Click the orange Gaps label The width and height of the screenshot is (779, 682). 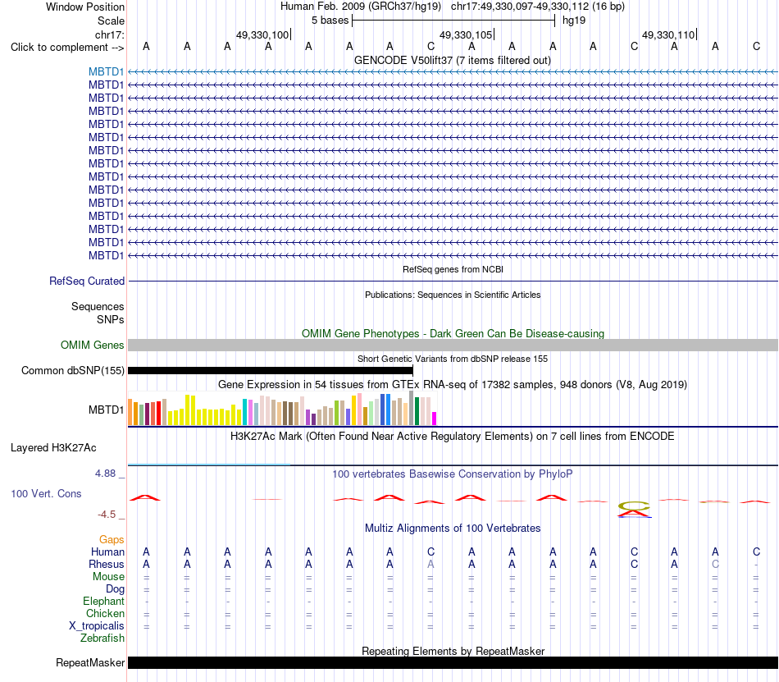pos(112,539)
